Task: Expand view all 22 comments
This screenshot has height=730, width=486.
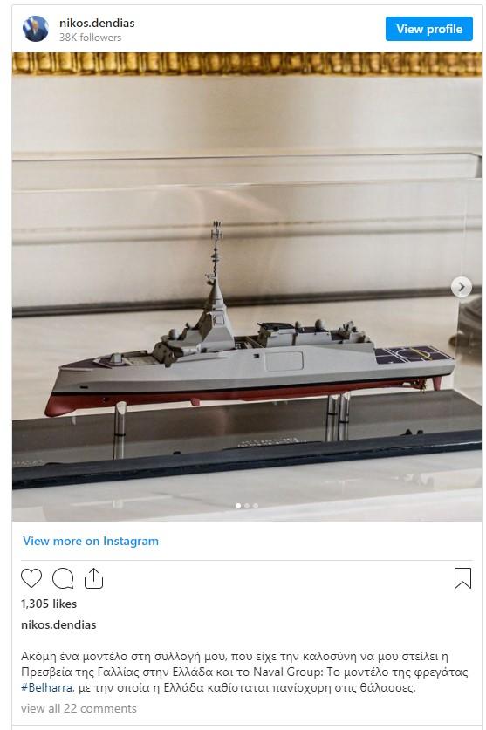Action: (79, 708)
